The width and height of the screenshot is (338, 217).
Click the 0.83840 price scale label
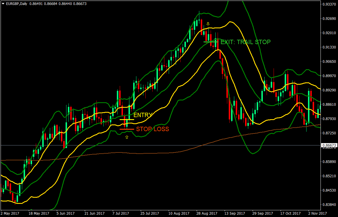pos(329,204)
